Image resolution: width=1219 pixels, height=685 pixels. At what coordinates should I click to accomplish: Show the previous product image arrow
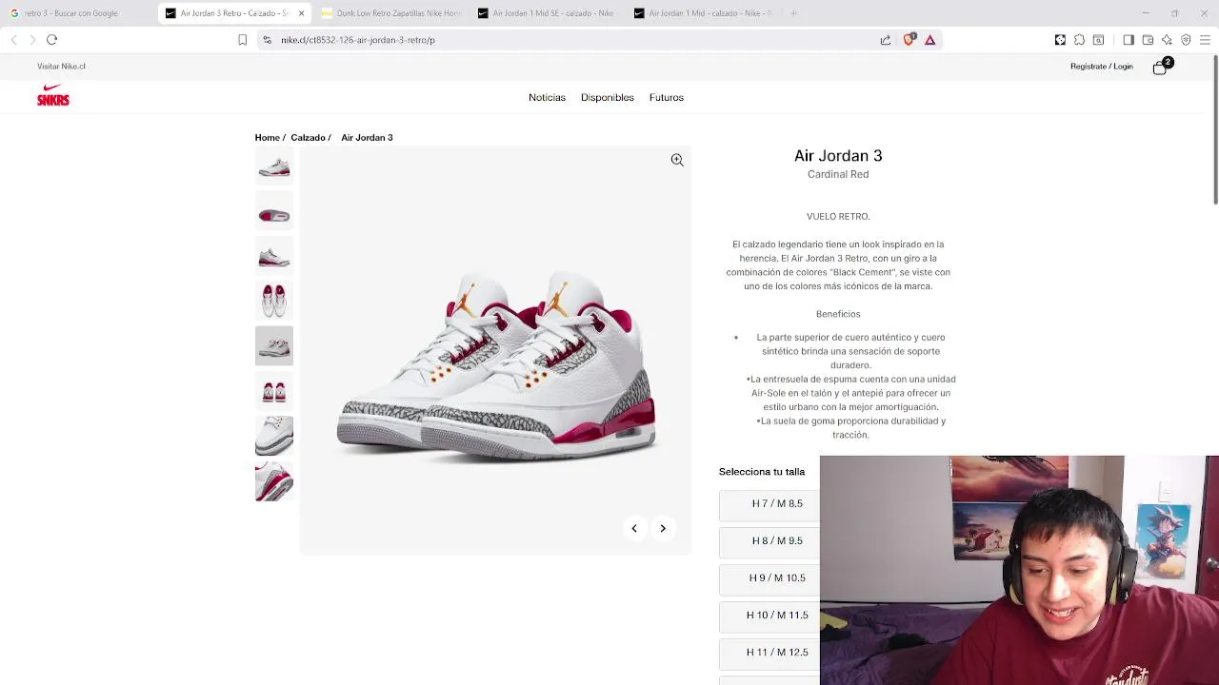(634, 528)
